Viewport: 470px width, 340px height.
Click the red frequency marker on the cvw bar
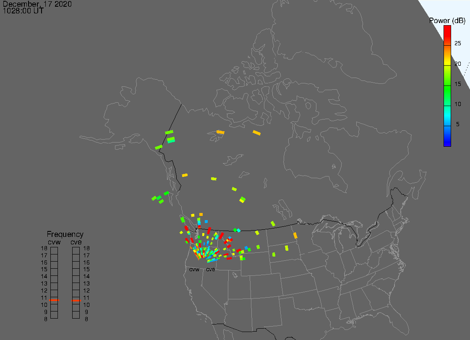point(54,300)
